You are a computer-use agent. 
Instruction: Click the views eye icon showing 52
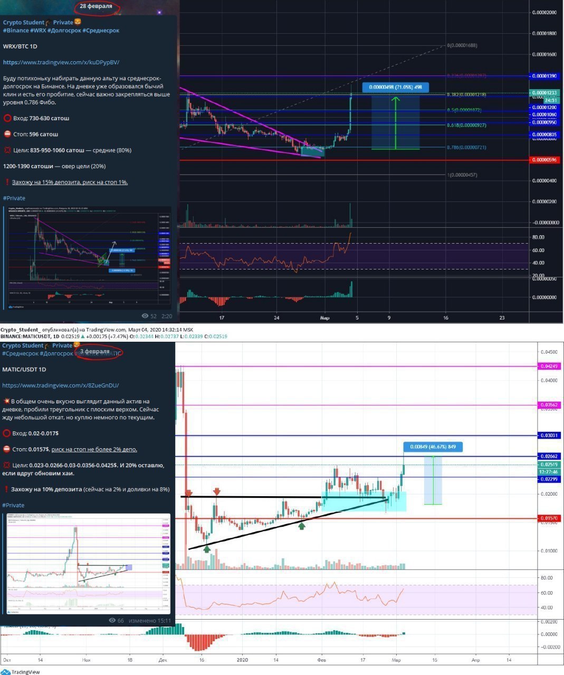(146, 316)
